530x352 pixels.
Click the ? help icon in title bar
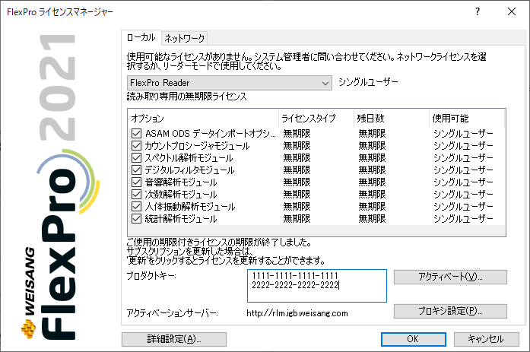[478, 12]
